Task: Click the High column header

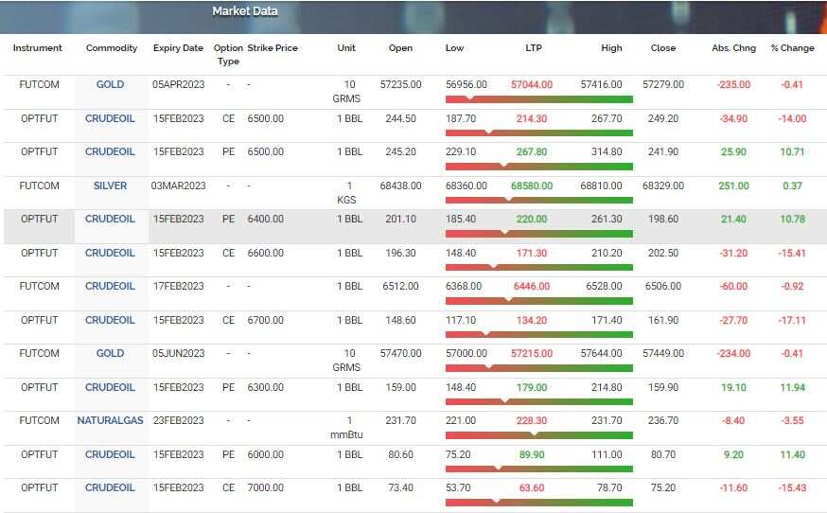Action: 611,48
